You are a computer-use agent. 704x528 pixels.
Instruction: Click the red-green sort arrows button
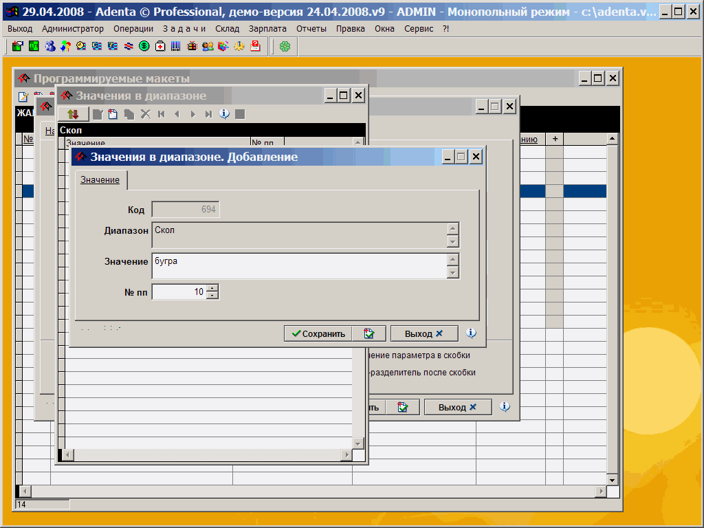coord(73,114)
